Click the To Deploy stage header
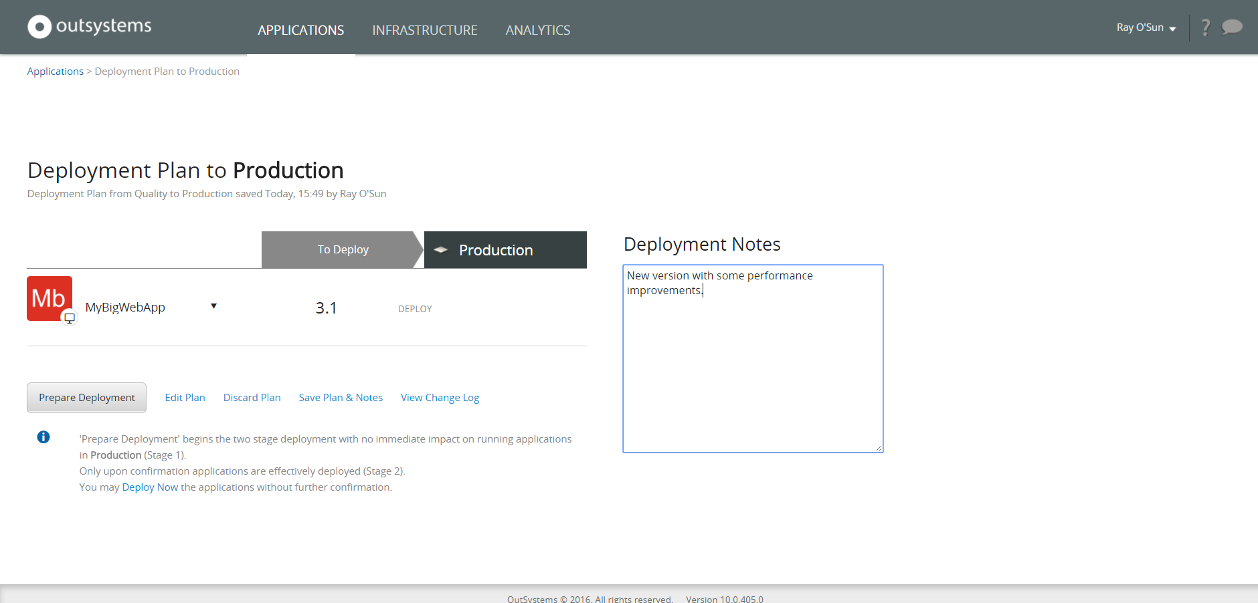 click(343, 249)
